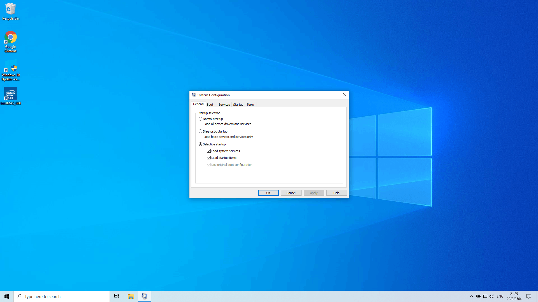Click the System Configuration taskbar icon
The image size is (538, 302).
[x=144, y=296]
